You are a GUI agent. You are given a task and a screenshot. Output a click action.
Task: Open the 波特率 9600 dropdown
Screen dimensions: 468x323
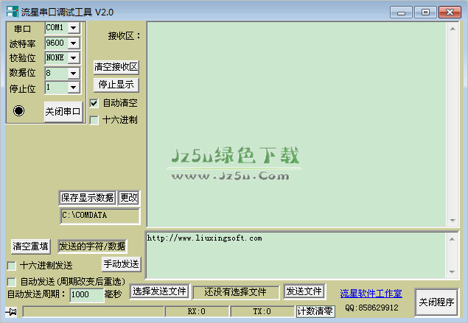pos(74,43)
